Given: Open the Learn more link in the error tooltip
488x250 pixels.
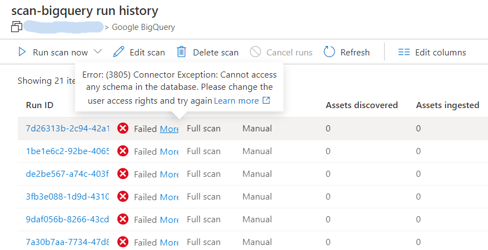Looking at the screenshot, I should coord(236,100).
